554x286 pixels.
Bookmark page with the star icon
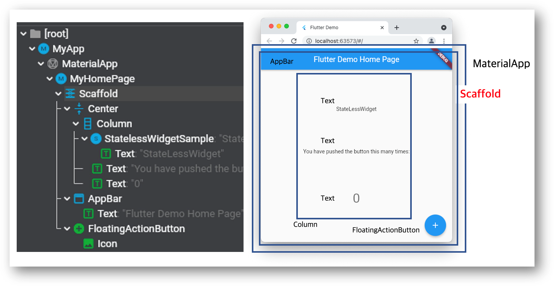(416, 41)
